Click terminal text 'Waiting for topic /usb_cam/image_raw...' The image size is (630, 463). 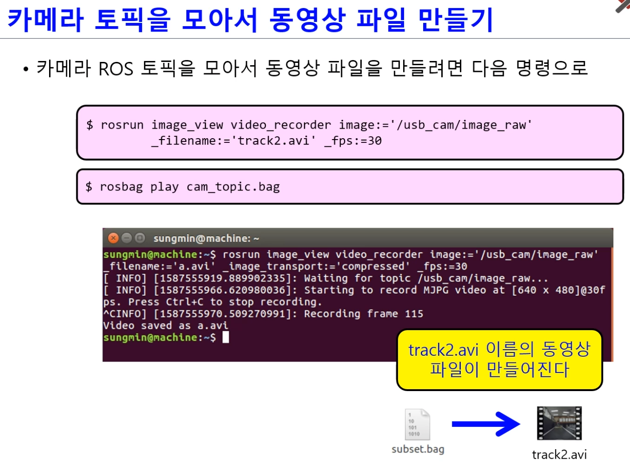[426, 278]
